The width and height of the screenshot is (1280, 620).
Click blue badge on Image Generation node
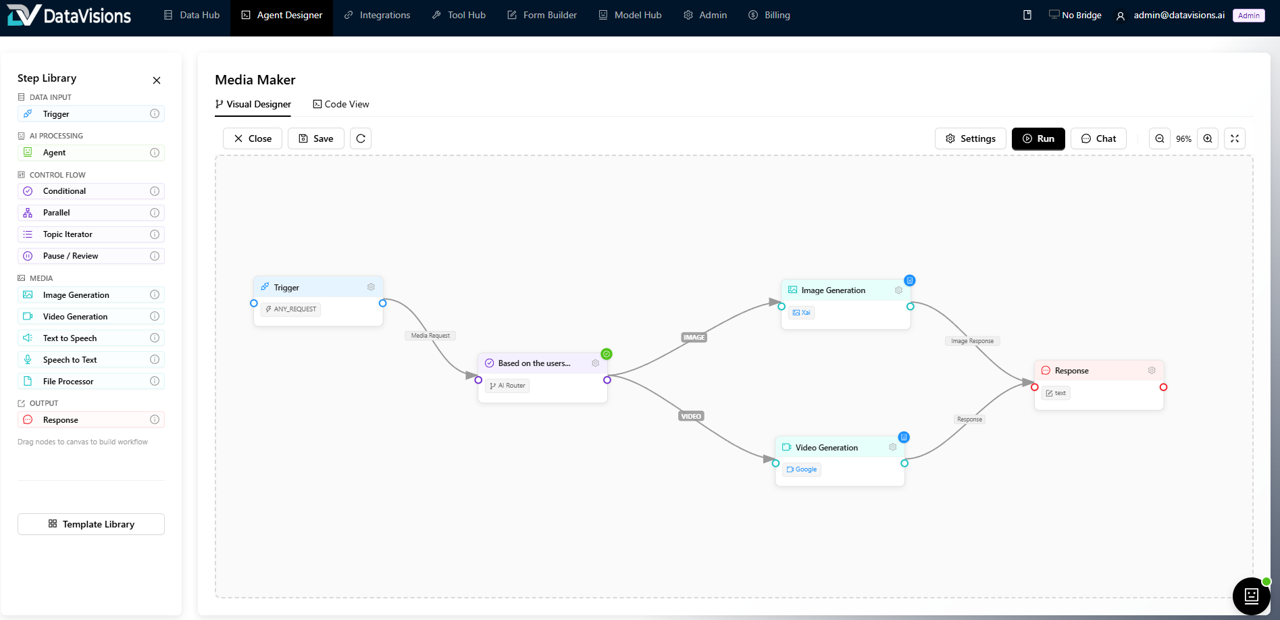point(910,280)
